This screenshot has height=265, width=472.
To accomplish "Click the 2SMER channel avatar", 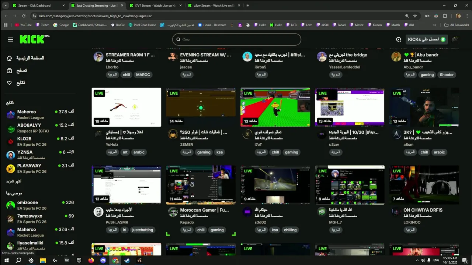I will click(173, 134).
